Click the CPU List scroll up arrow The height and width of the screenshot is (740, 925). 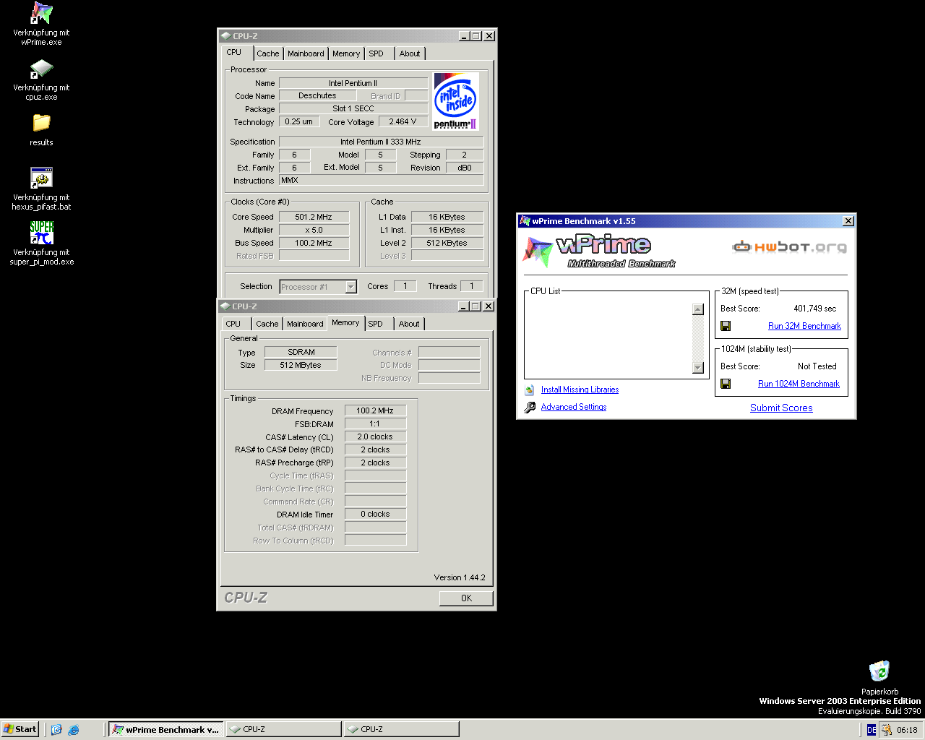pyautogui.click(x=697, y=309)
